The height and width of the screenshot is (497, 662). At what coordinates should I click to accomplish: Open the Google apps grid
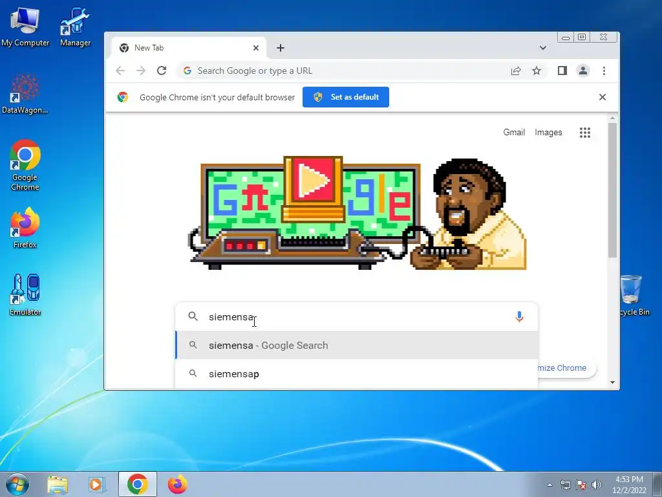(x=584, y=133)
